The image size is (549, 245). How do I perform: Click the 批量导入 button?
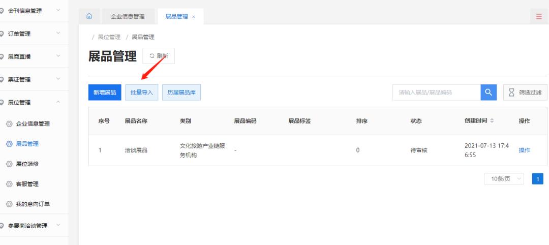pyautogui.click(x=142, y=93)
